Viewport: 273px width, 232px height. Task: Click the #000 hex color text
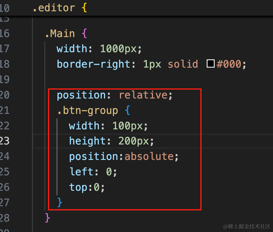(x=229, y=64)
